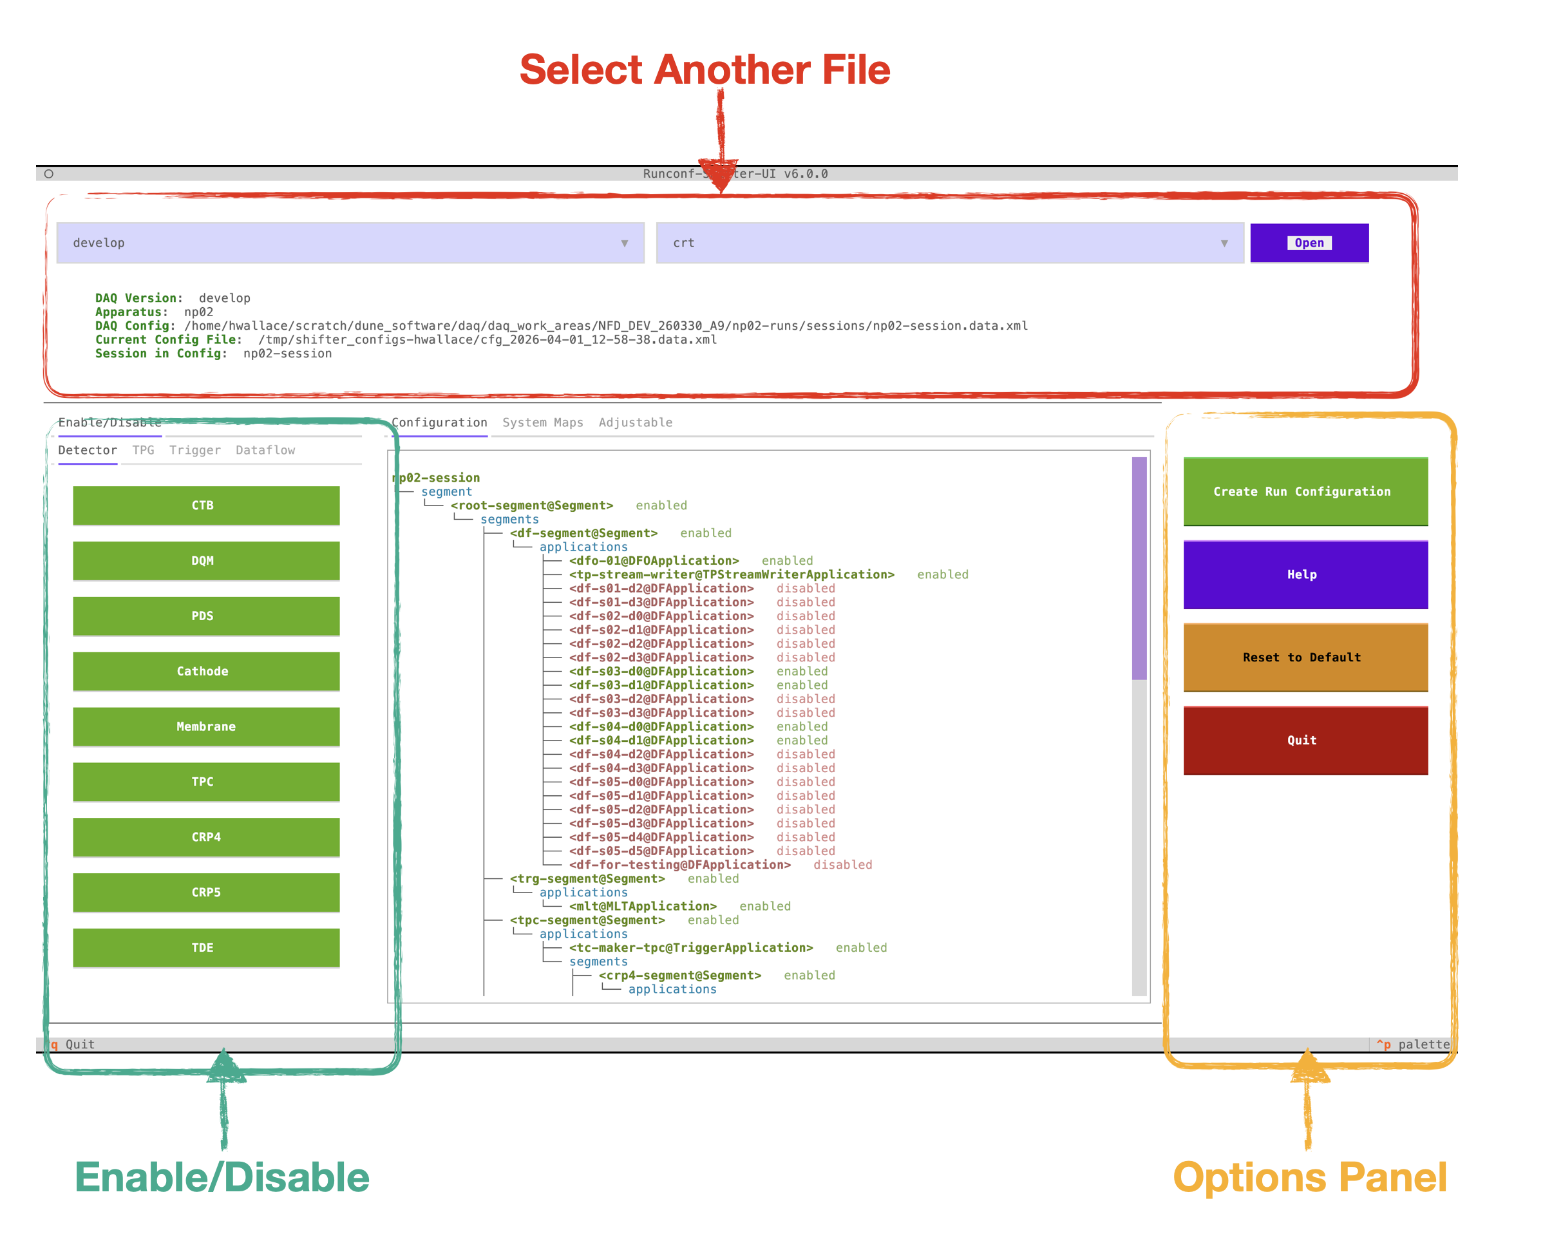Select the df-s05-d3@DFApplication tree row
This screenshot has height=1257, width=1543.
pyautogui.click(x=701, y=823)
